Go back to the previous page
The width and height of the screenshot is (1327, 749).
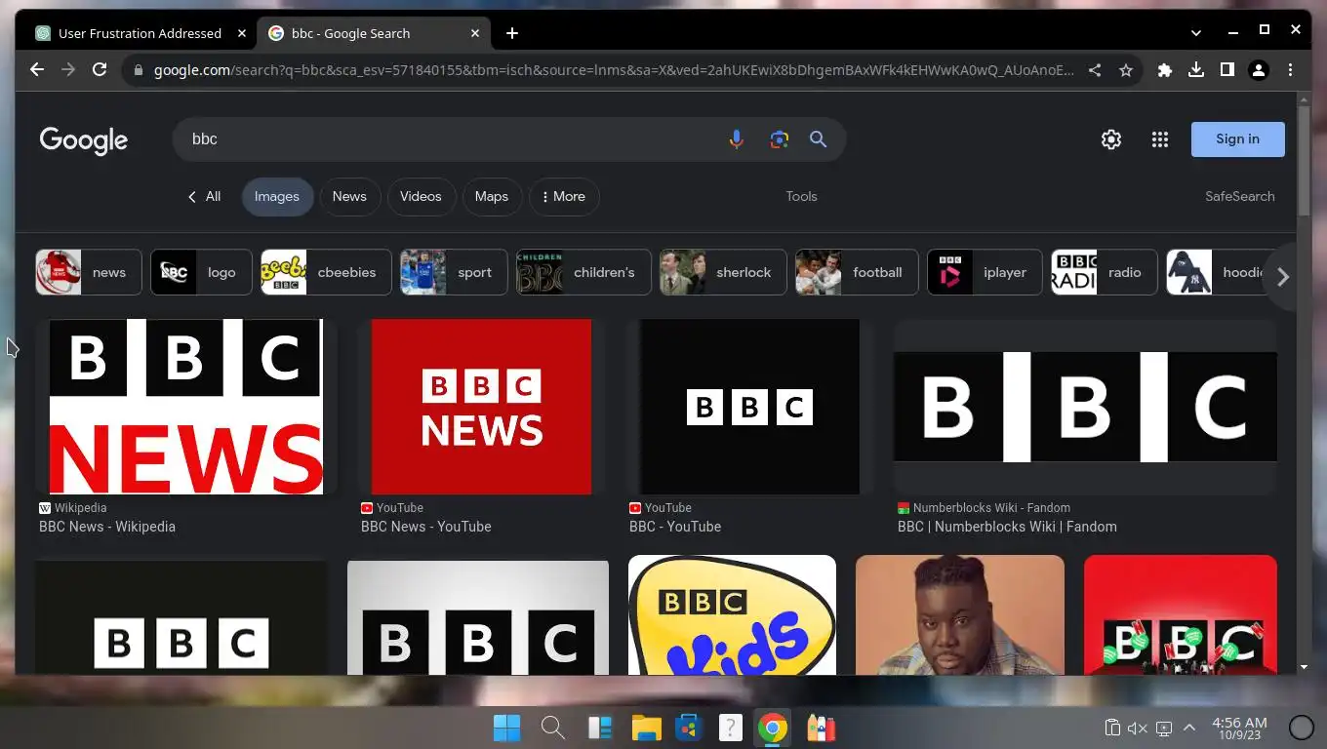coord(37,69)
